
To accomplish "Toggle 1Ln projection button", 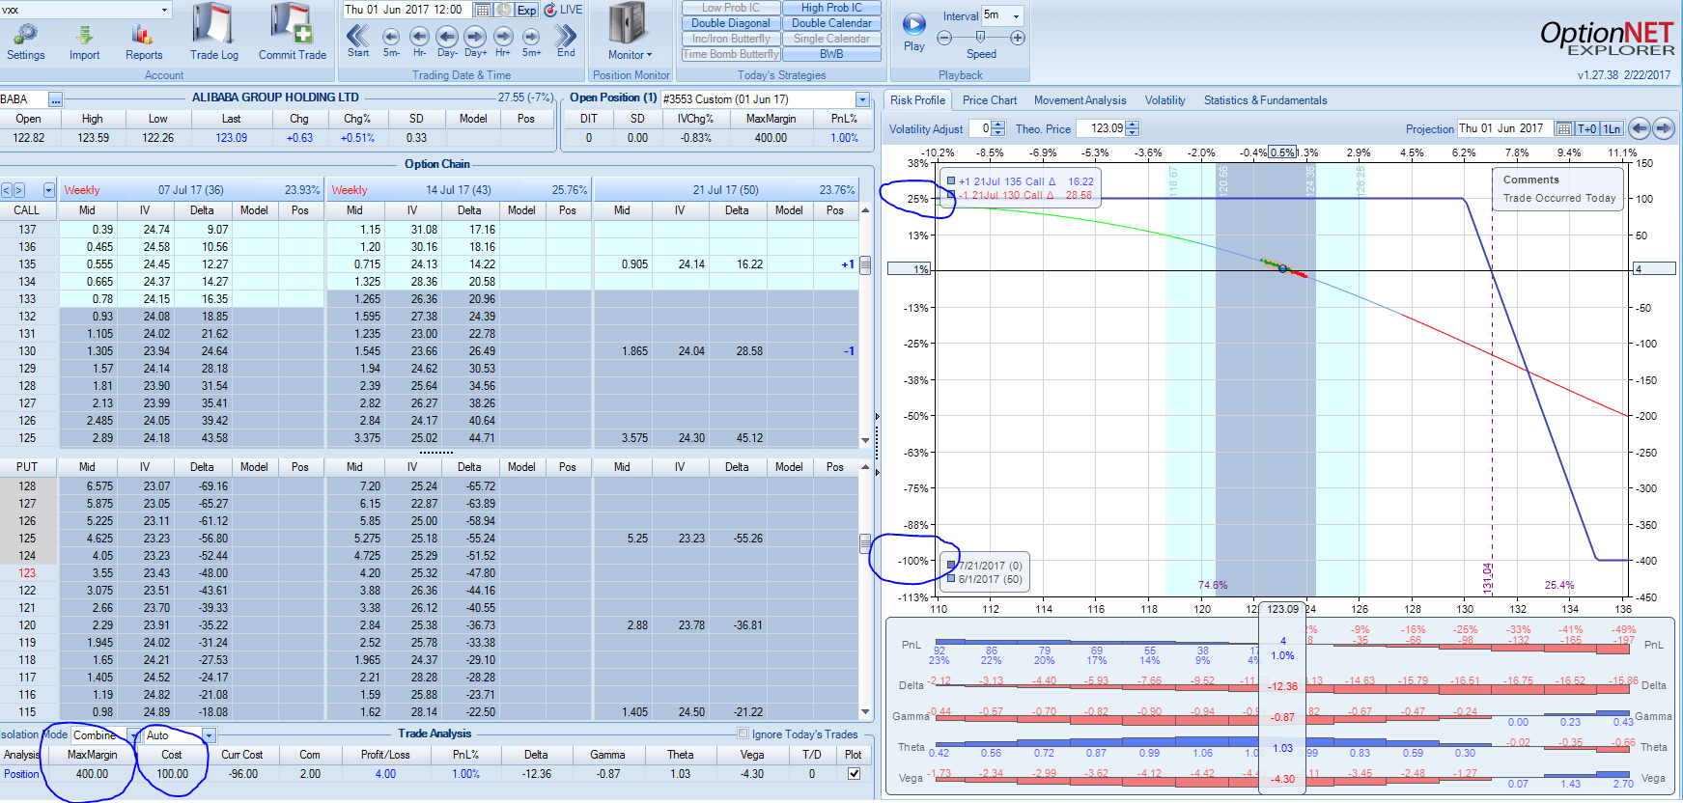I will point(1612,128).
